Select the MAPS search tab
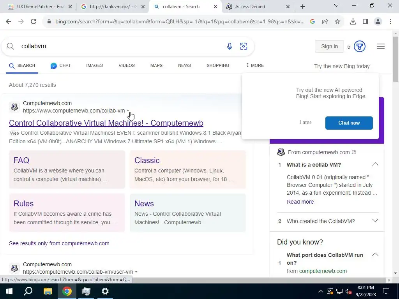Viewport: 399px width, 299px height. pyautogui.click(x=156, y=65)
